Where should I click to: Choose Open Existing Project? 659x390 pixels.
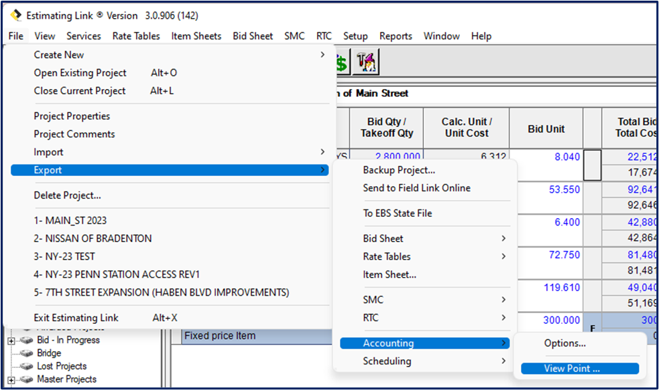pos(170,73)
